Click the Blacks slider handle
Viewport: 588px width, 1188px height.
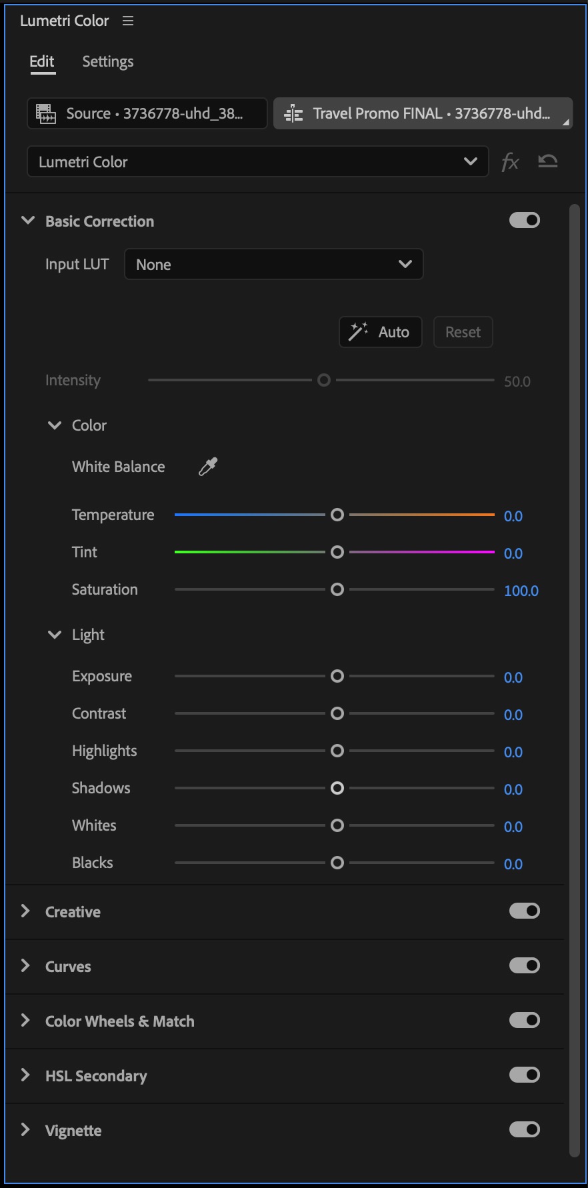337,863
